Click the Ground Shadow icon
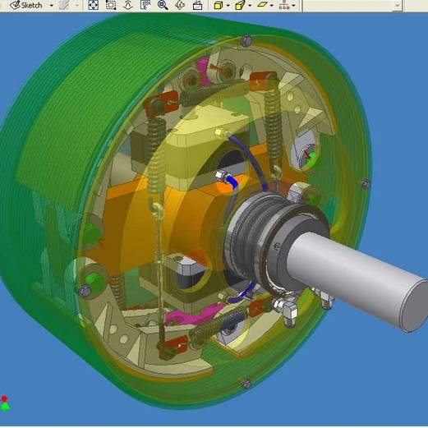The image size is (428, 428). point(262,5)
